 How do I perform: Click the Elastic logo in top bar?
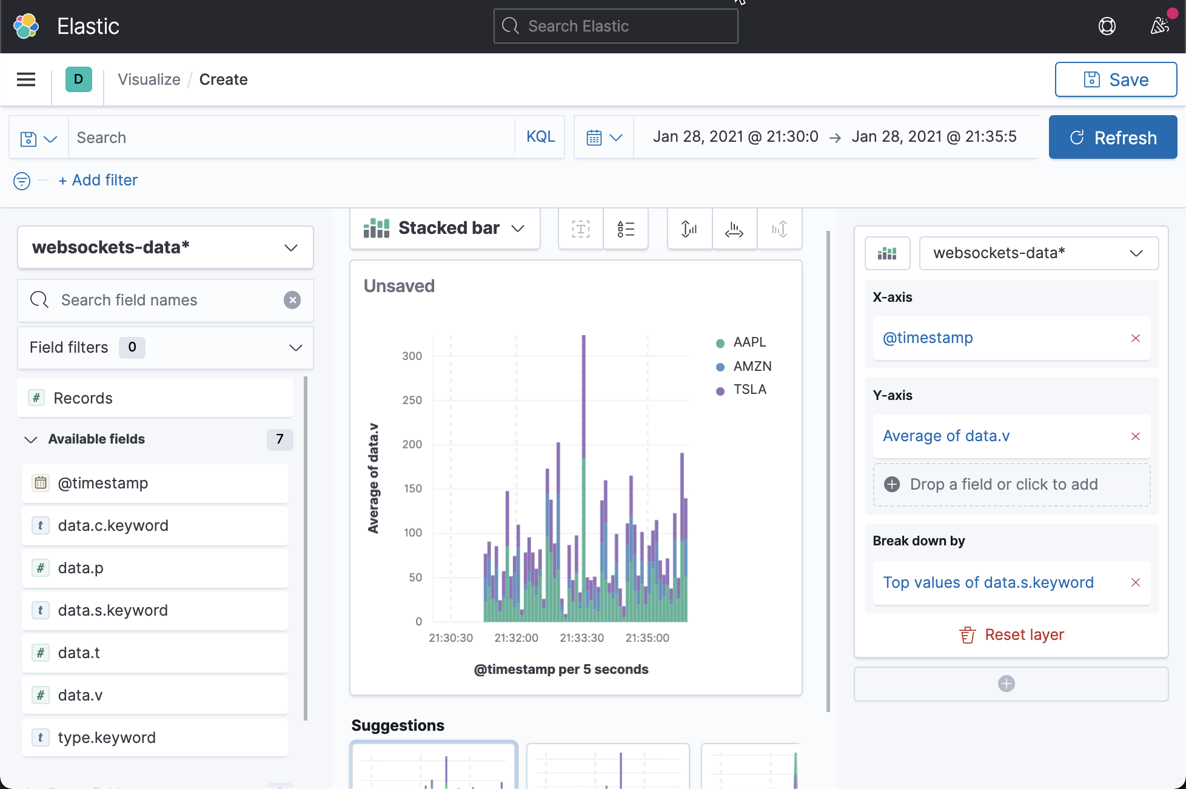click(x=26, y=26)
